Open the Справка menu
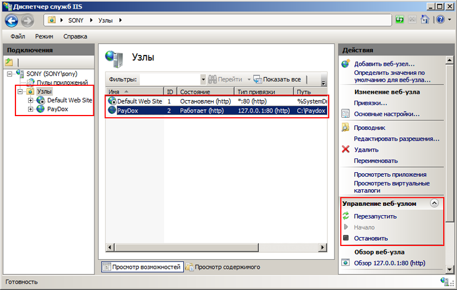 [x=75, y=37]
